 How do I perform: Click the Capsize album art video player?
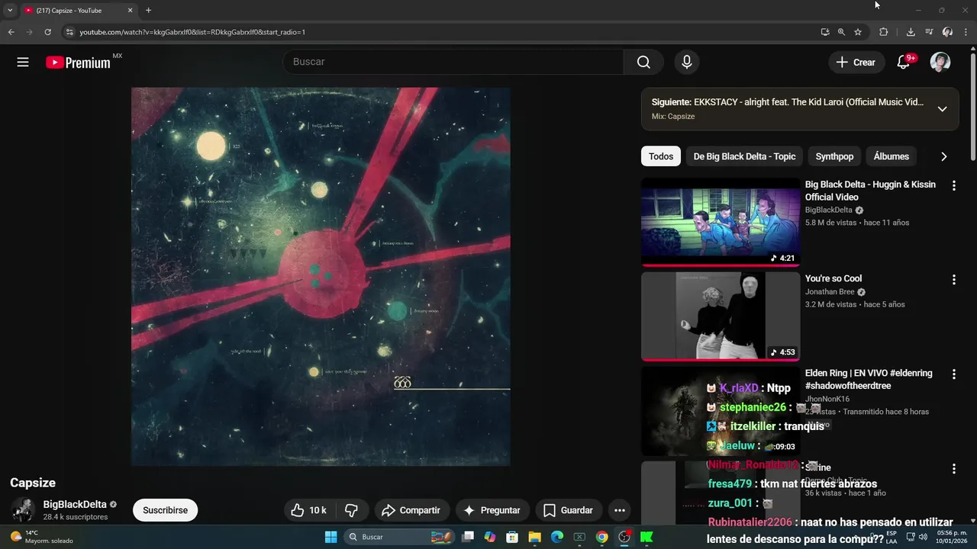(321, 276)
